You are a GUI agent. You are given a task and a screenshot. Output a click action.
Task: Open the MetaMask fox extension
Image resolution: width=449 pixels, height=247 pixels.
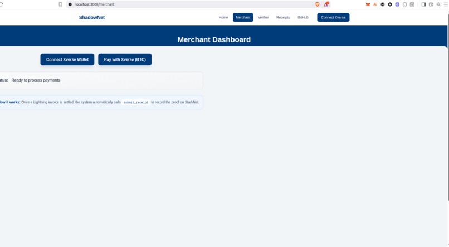click(368, 4)
